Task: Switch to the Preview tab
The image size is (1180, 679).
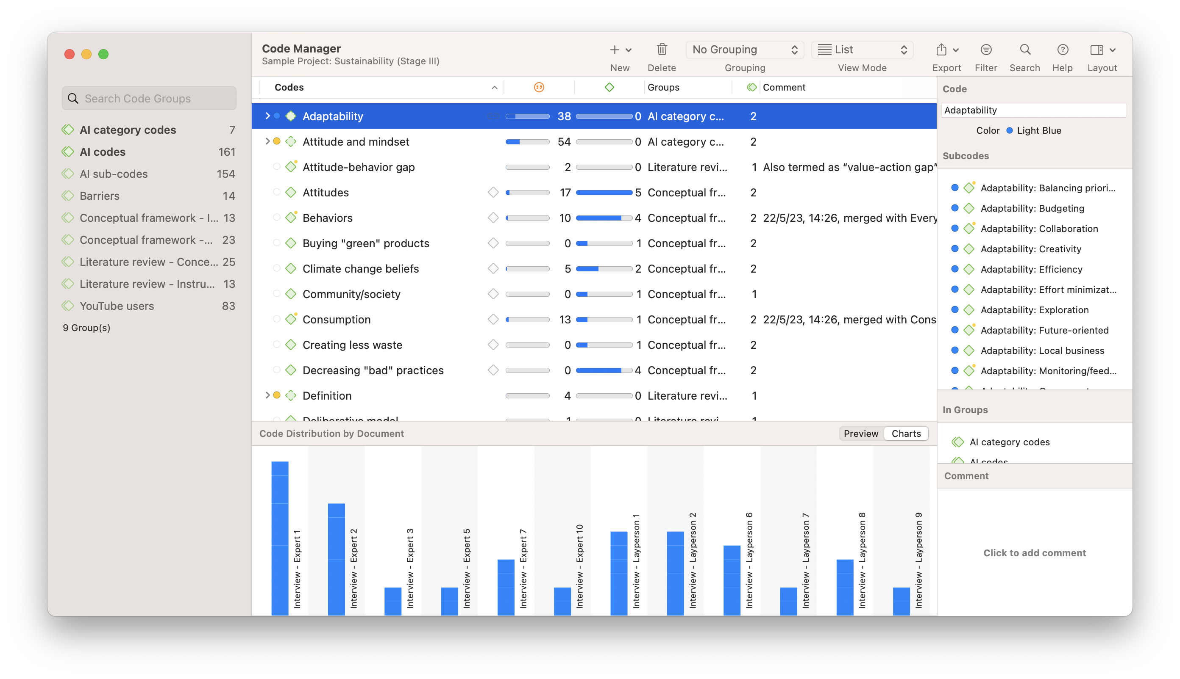Action: 860,434
